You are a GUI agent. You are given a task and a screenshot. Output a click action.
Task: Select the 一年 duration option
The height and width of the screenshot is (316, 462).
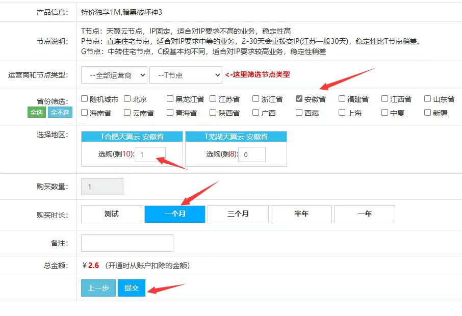(x=365, y=214)
